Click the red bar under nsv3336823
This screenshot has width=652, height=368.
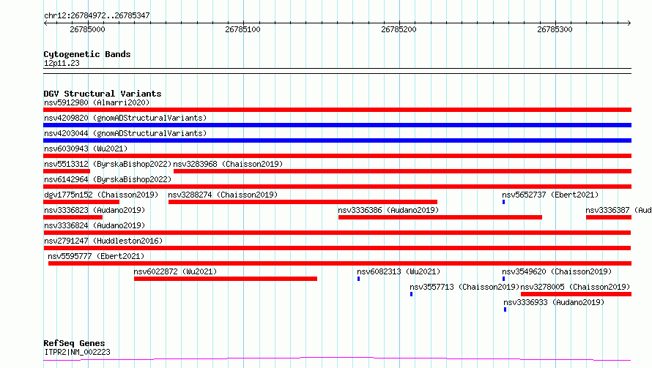coord(73,217)
